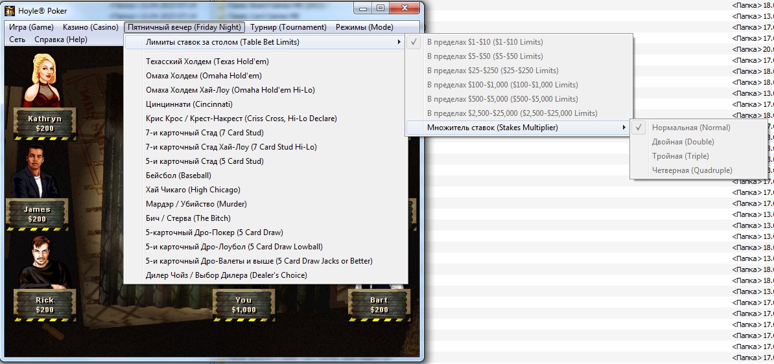Expand Множитель ставок (Stakes Multiplier) submenu

coord(519,128)
